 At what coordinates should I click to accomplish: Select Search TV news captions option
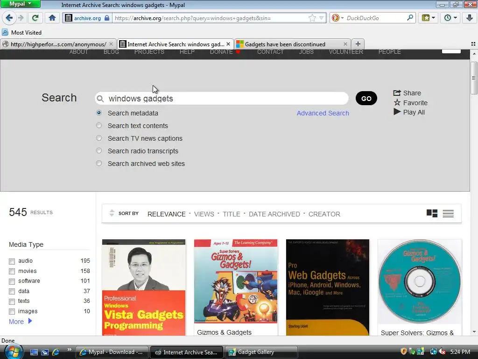point(99,138)
